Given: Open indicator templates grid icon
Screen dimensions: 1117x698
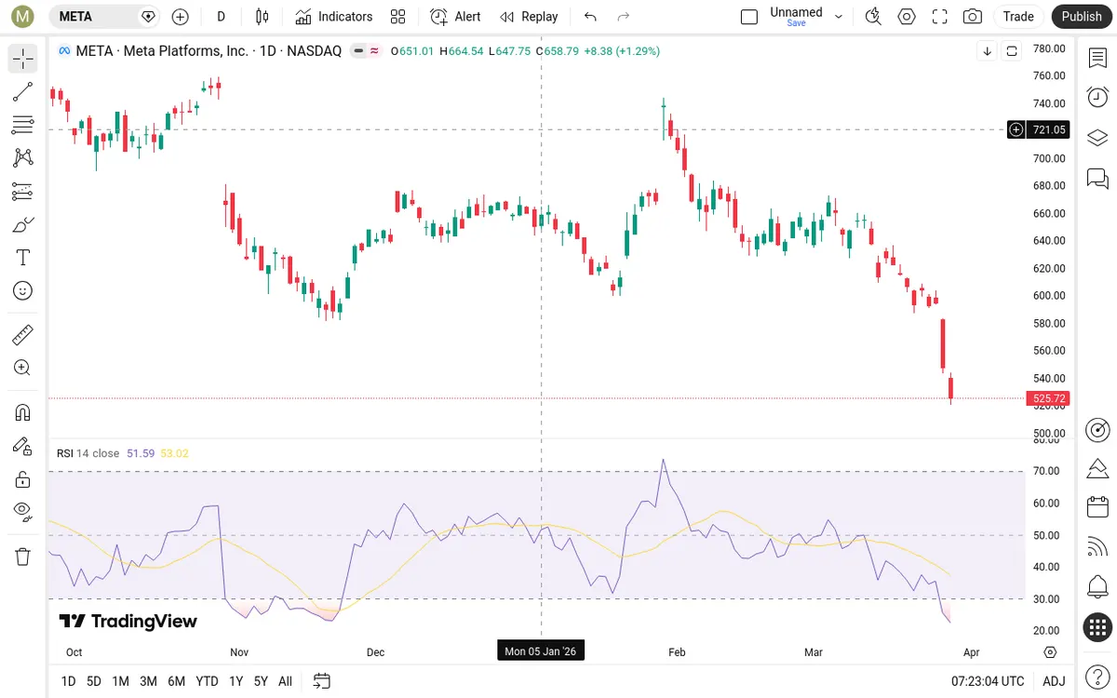Looking at the screenshot, I should tap(398, 16).
